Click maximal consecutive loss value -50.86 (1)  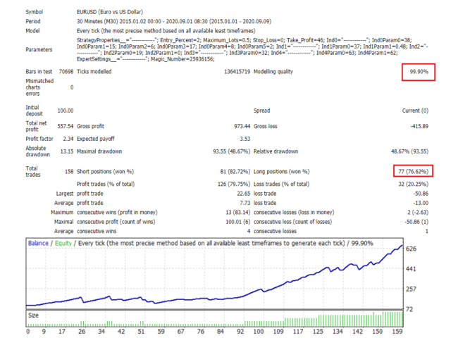click(416, 222)
